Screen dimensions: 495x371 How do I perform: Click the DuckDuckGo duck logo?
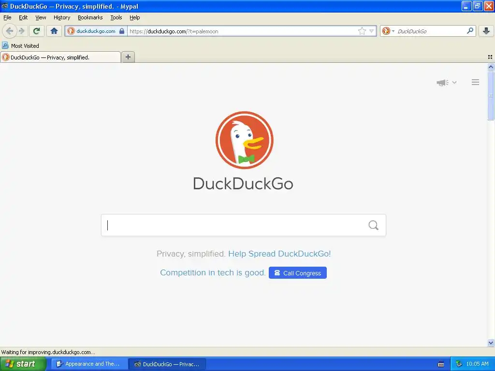click(x=244, y=140)
